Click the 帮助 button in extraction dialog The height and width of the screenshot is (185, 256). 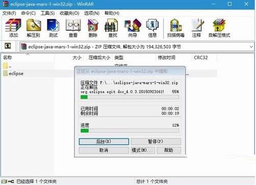(x=169, y=150)
